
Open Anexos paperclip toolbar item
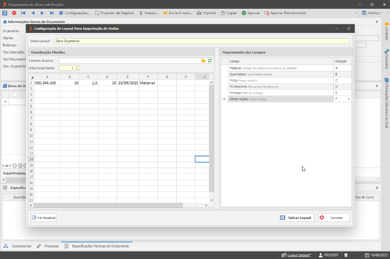click(149, 13)
